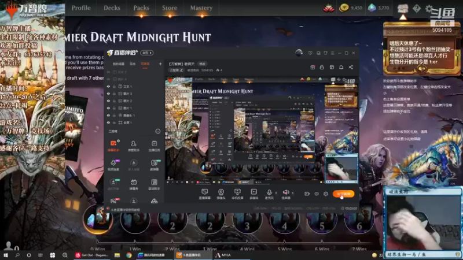The width and height of the screenshot is (463, 260).
Task: Open the lyrics assistant tool
Action: click(154, 184)
